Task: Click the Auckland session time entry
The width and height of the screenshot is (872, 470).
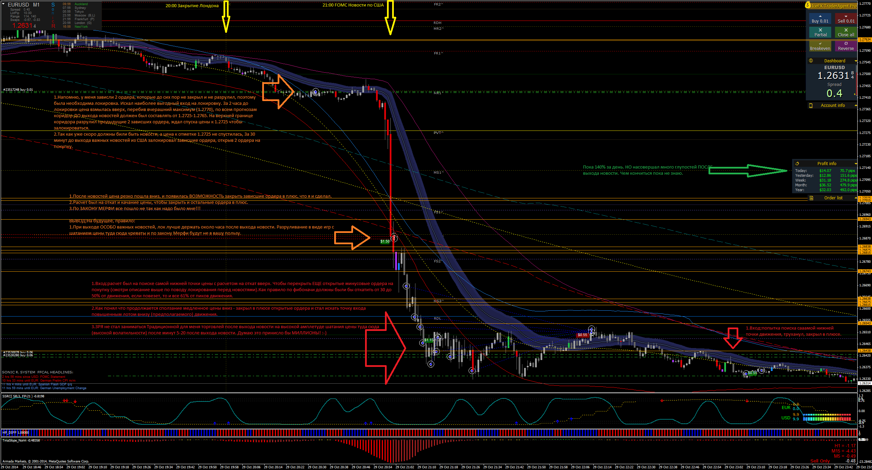Action: 75,4
